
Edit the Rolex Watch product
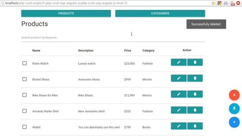click(x=178, y=62)
